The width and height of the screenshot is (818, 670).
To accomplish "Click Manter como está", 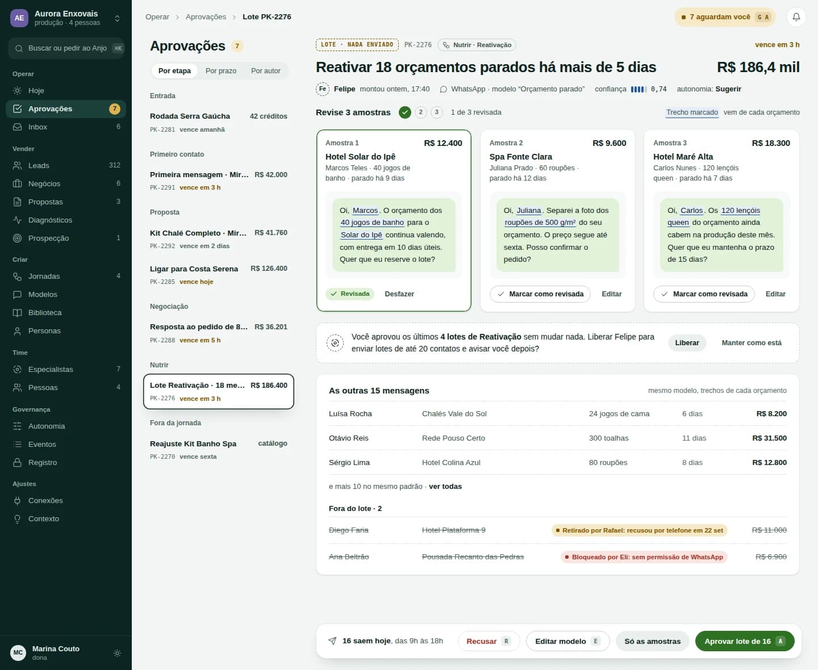I will click(x=752, y=343).
